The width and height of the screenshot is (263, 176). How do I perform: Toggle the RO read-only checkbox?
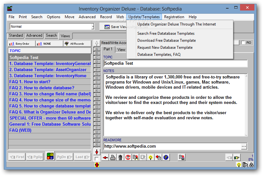pyautogui.click(x=243, y=43)
